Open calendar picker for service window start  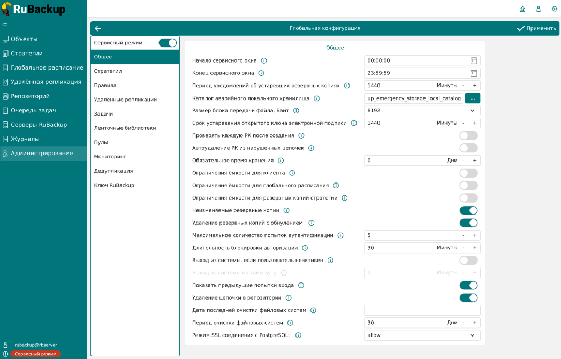coord(474,60)
